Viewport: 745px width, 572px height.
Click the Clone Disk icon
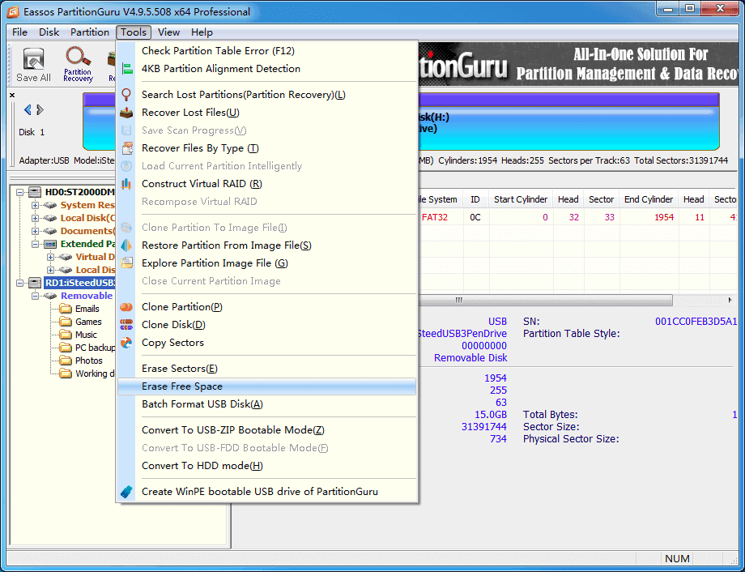point(126,325)
